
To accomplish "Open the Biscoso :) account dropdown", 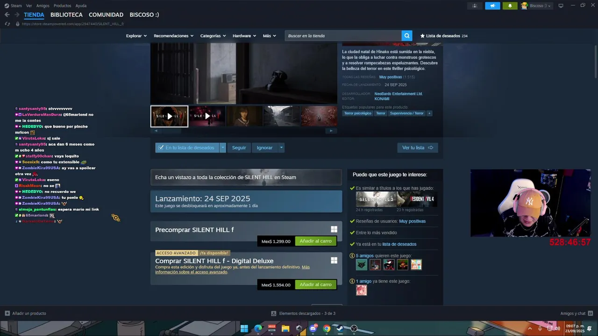I will pos(536,6).
